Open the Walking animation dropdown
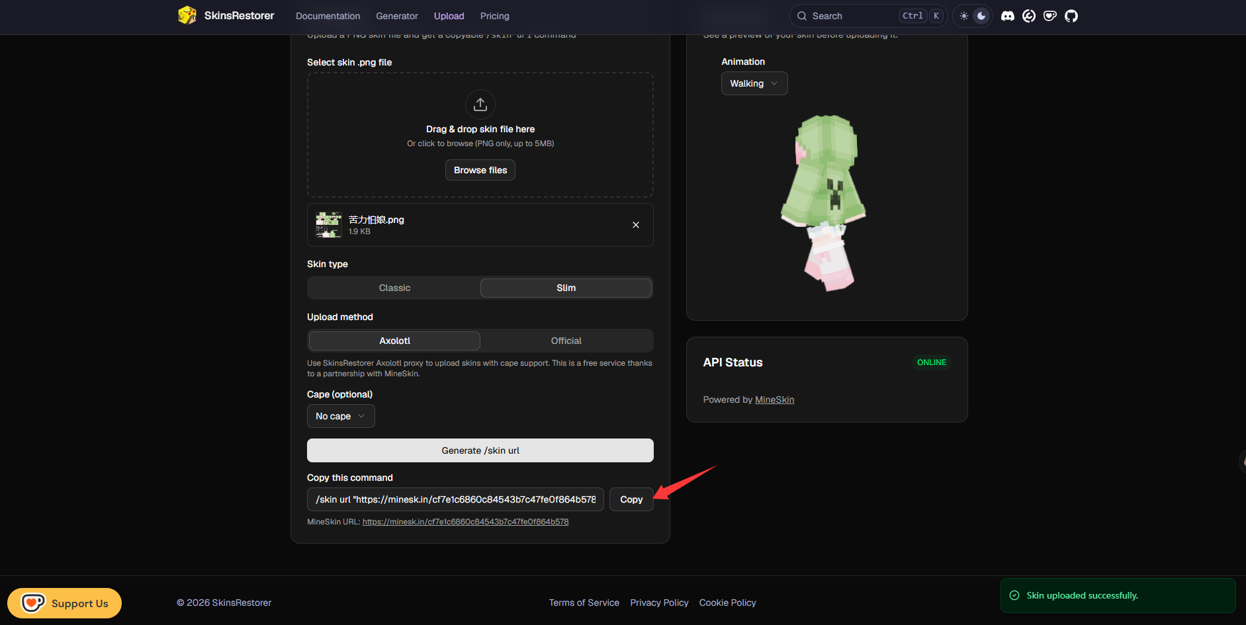 coord(754,83)
